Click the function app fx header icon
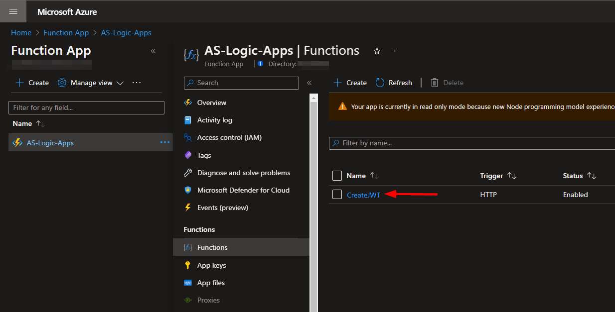 point(191,55)
